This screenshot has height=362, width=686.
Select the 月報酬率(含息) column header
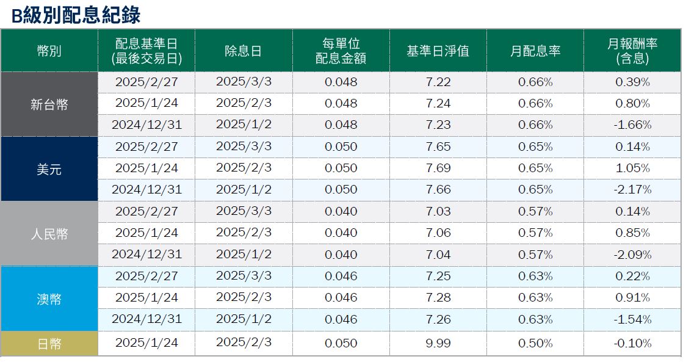(632, 51)
